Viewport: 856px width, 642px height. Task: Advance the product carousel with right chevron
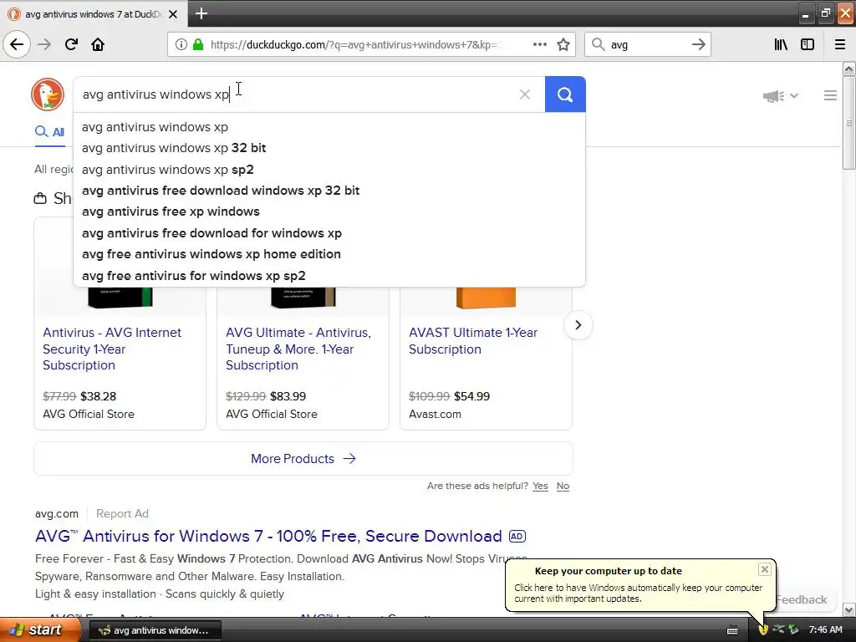(x=578, y=325)
